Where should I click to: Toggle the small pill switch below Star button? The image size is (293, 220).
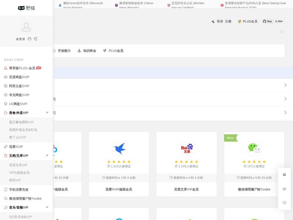tap(282, 32)
